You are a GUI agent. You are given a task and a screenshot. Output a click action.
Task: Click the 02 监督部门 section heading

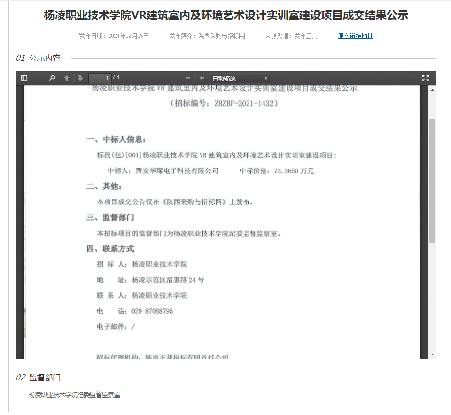[x=38, y=378]
